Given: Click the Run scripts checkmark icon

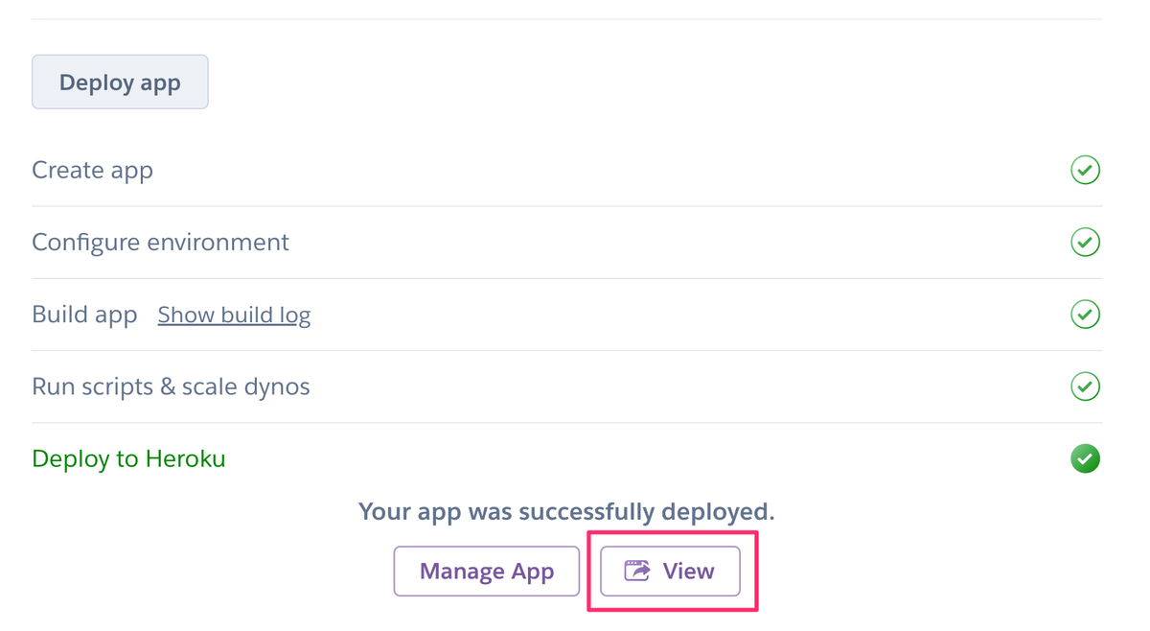Looking at the screenshot, I should pos(1085,386).
